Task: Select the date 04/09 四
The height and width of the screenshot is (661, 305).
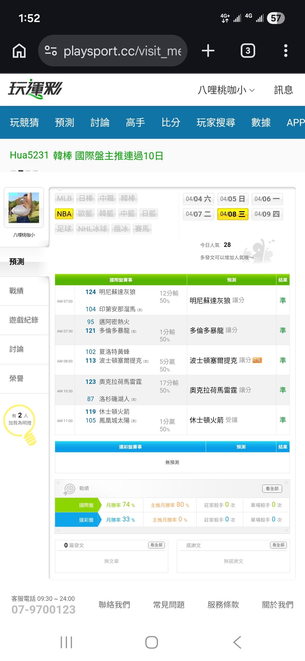Action: coord(267,214)
